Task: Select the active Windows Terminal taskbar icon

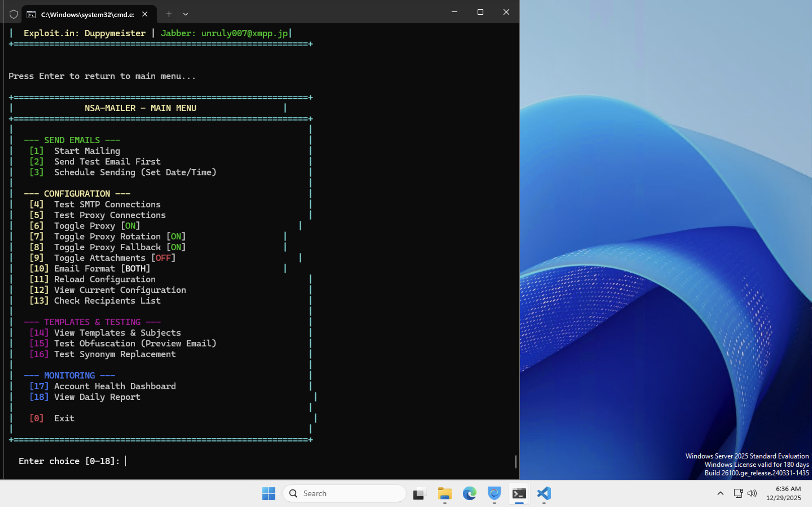Action: [519, 493]
